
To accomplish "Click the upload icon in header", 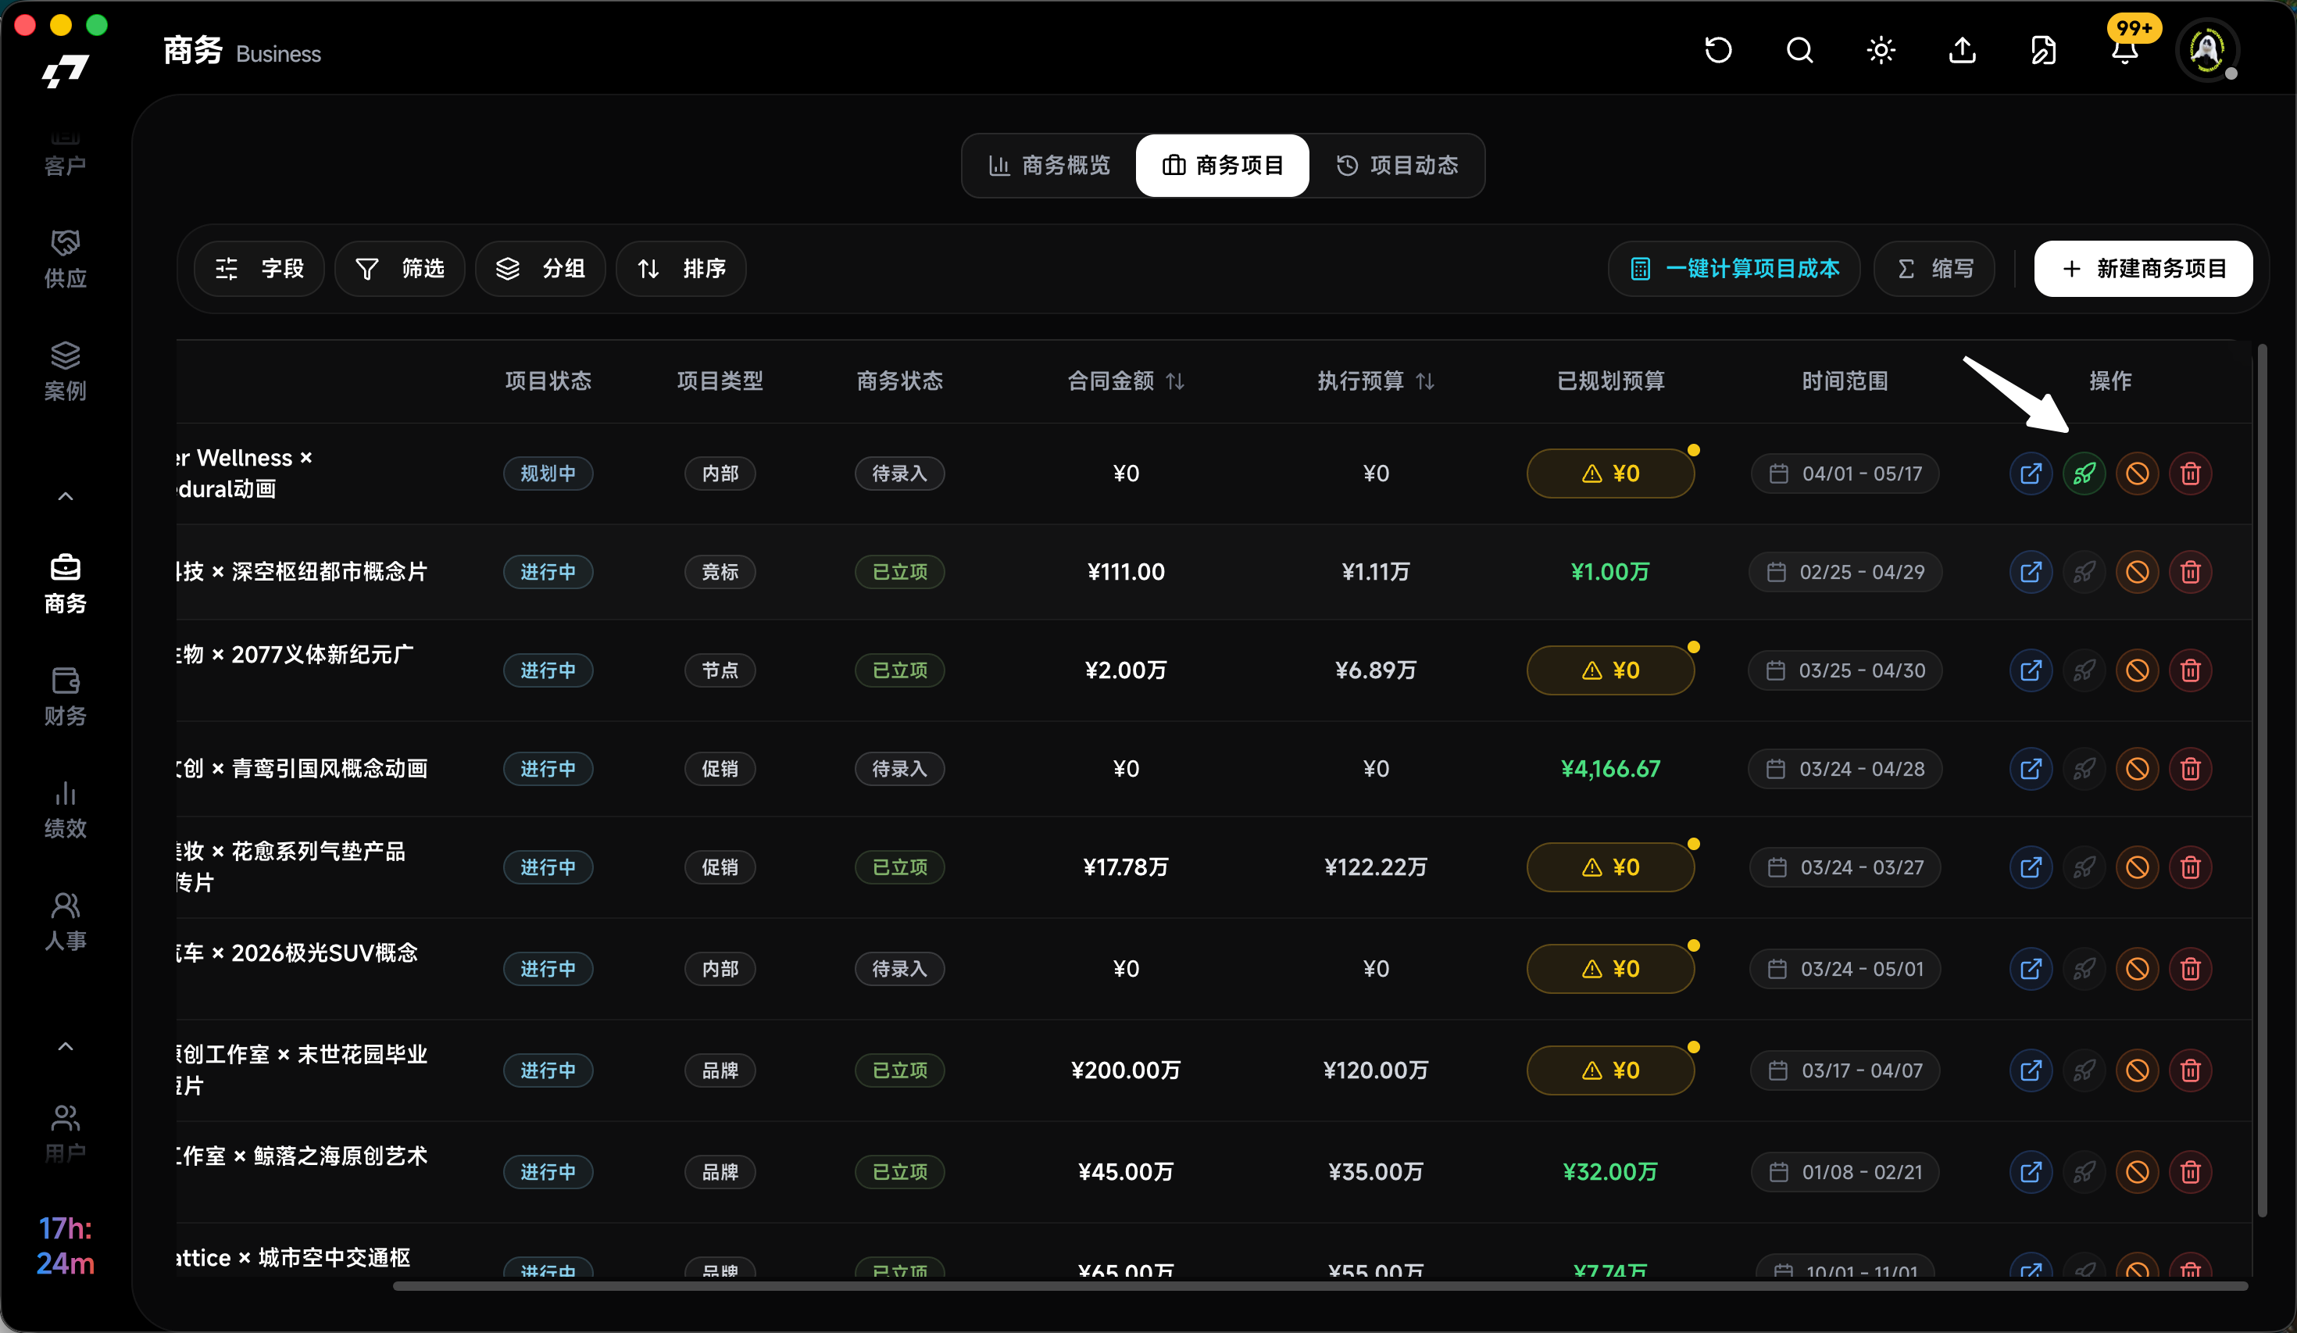I will 1962,50.
